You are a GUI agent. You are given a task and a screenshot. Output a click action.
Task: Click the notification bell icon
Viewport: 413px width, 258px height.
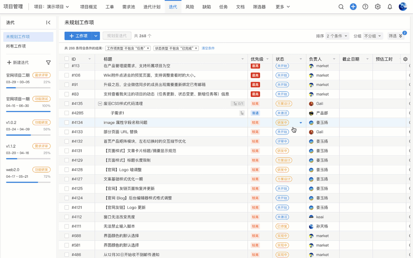390,6
